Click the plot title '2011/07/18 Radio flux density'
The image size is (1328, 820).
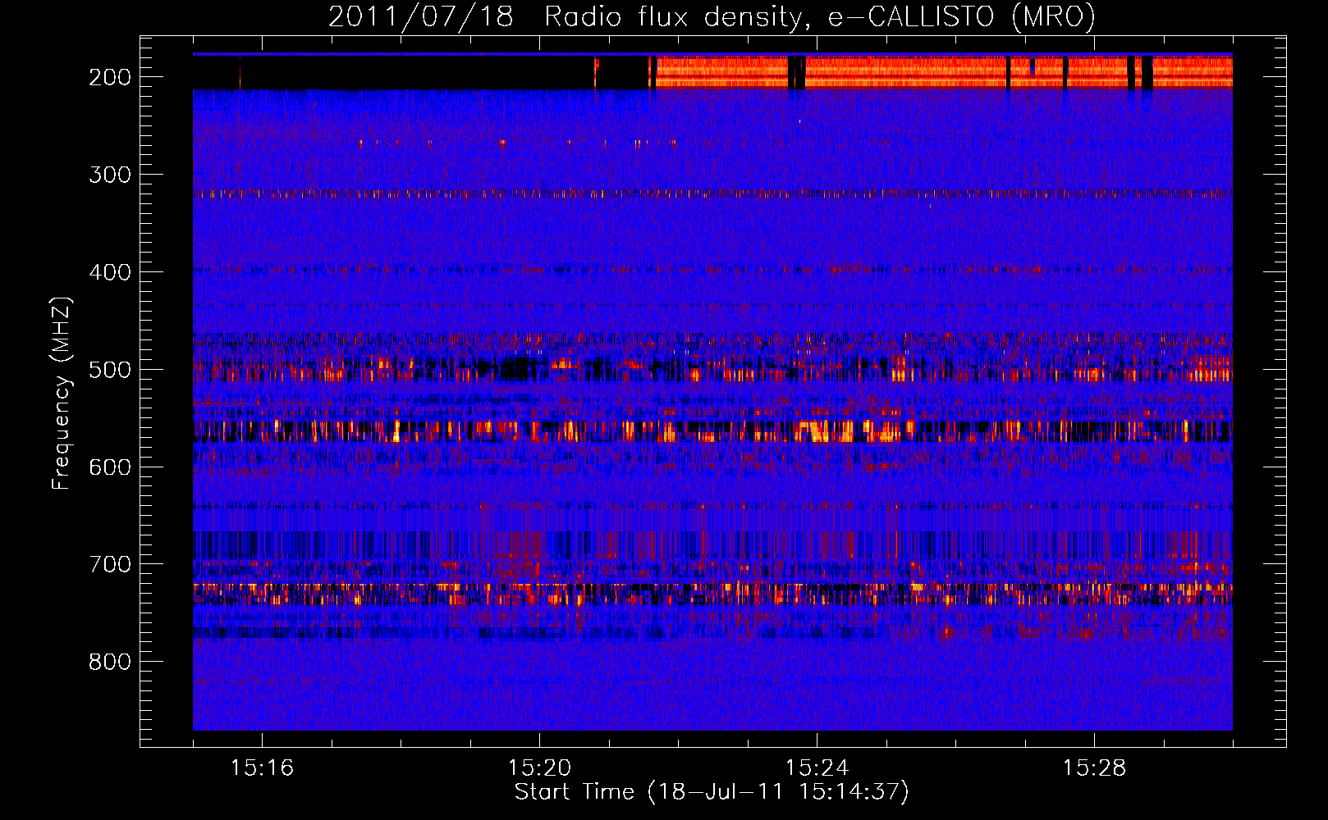tap(712, 16)
